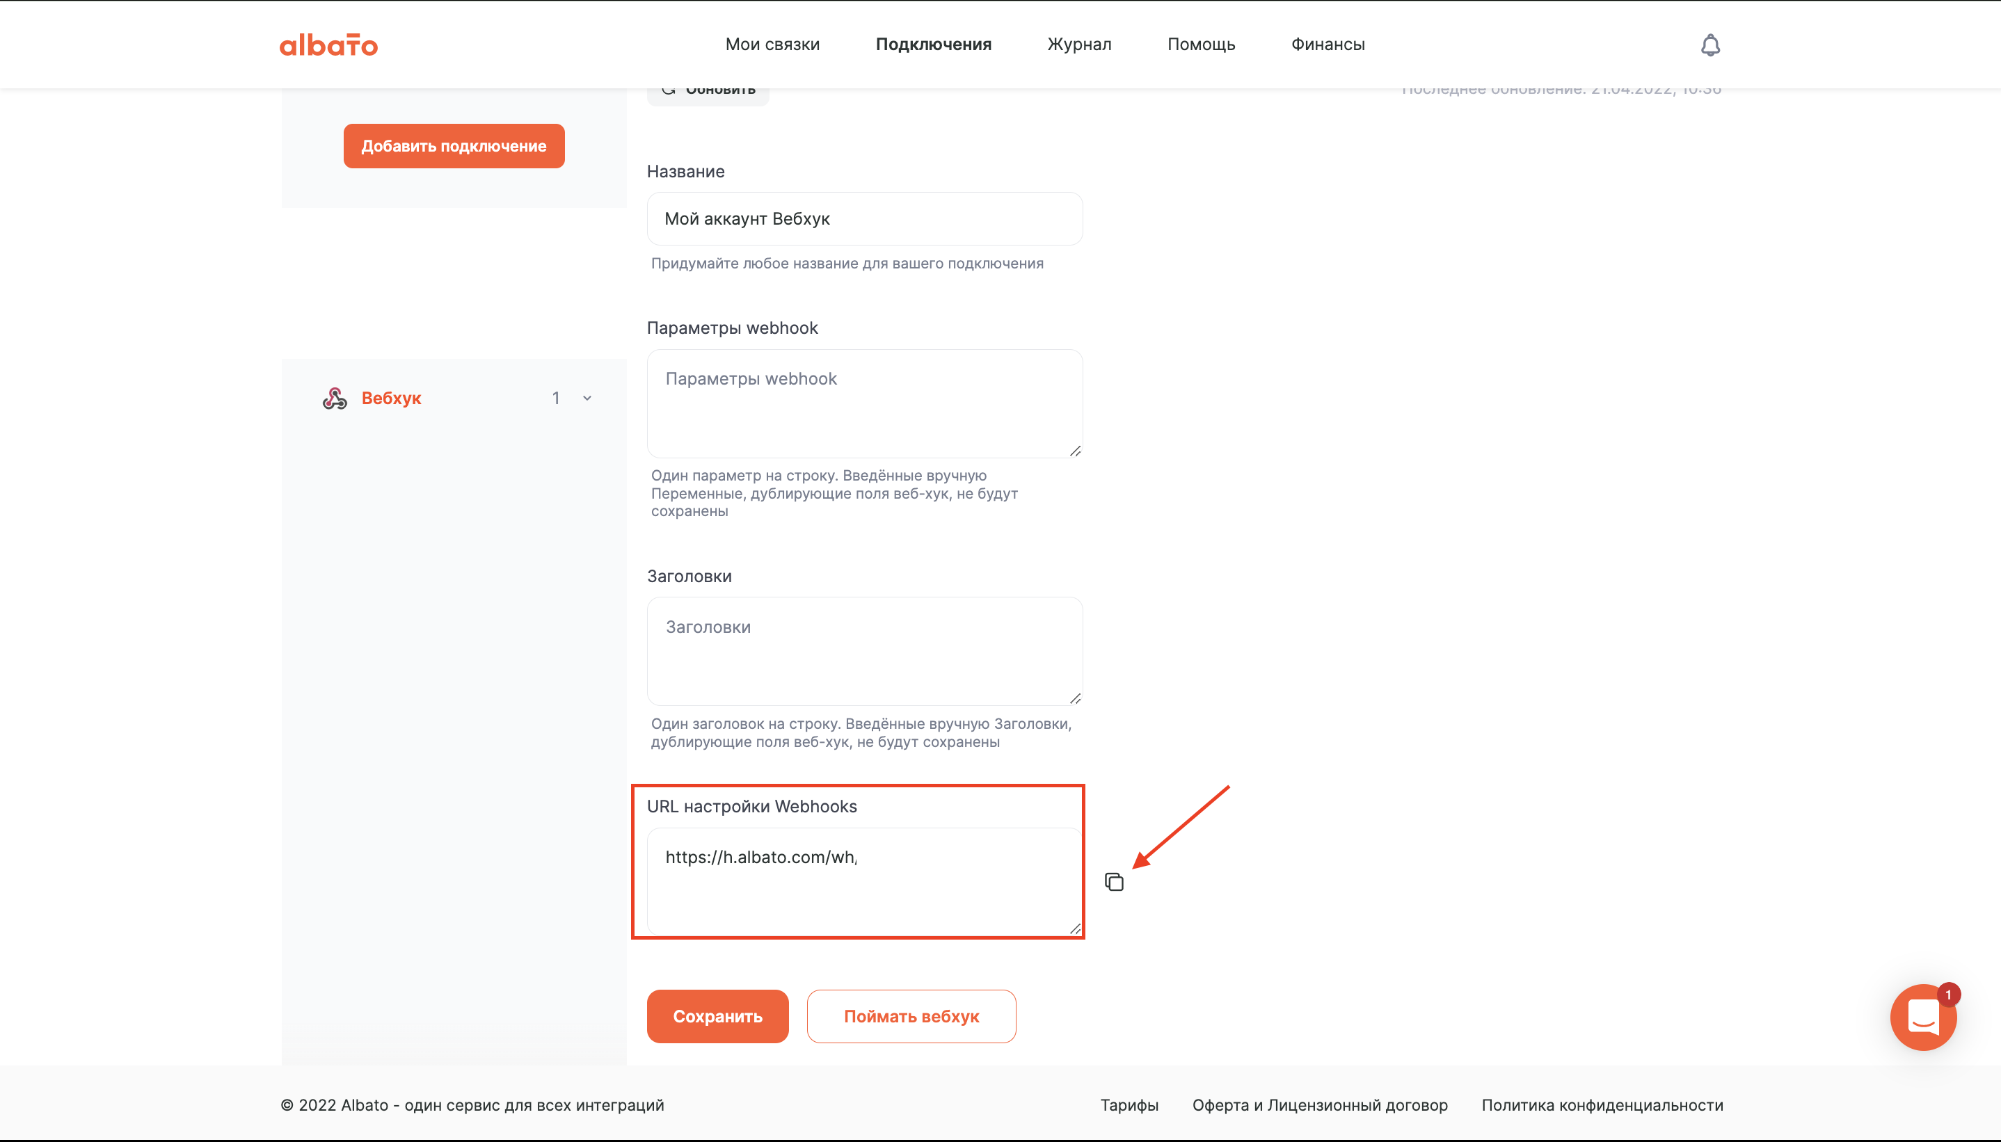This screenshot has height=1142, width=2001.
Task: Open the support chat bubble
Action: pyautogui.click(x=1923, y=1018)
